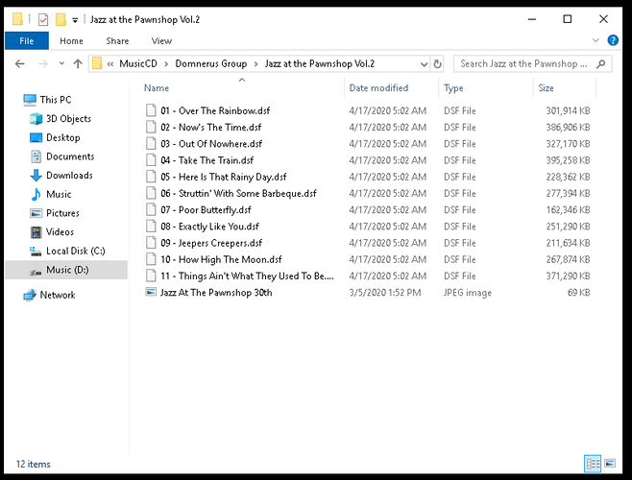This screenshot has width=632, height=480.
Task: Refresh the folder view
Action: click(x=437, y=64)
